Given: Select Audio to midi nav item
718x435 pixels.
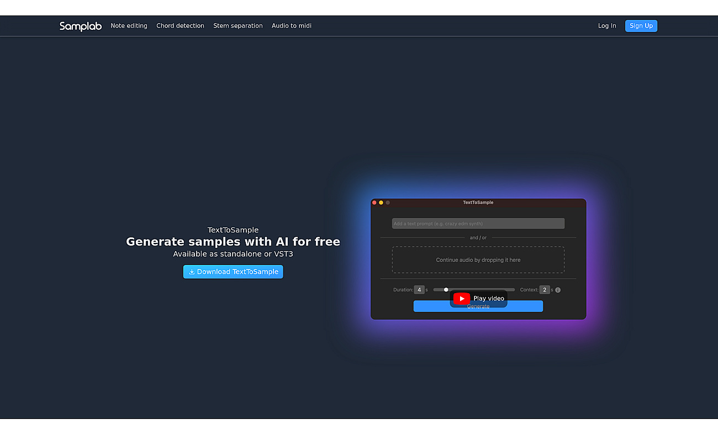Looking at the screenshot, I should click(292, 26).
